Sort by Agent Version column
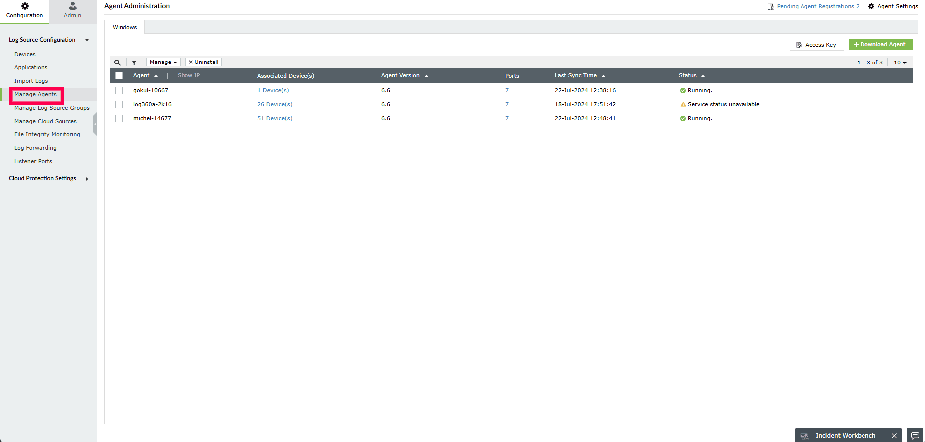The height and width of the screenshot is (442, 925). (404, 75)
